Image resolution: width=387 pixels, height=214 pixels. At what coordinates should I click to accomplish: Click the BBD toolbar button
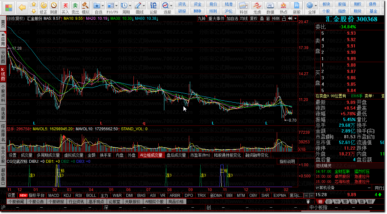(197, 11)
